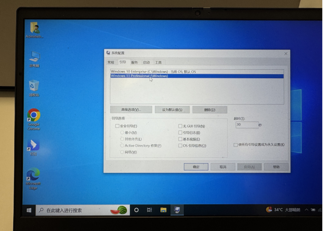The image size is (323, 231).
Task: Show hidden system tray icons chevron
Action: click(x=306, y=210)
